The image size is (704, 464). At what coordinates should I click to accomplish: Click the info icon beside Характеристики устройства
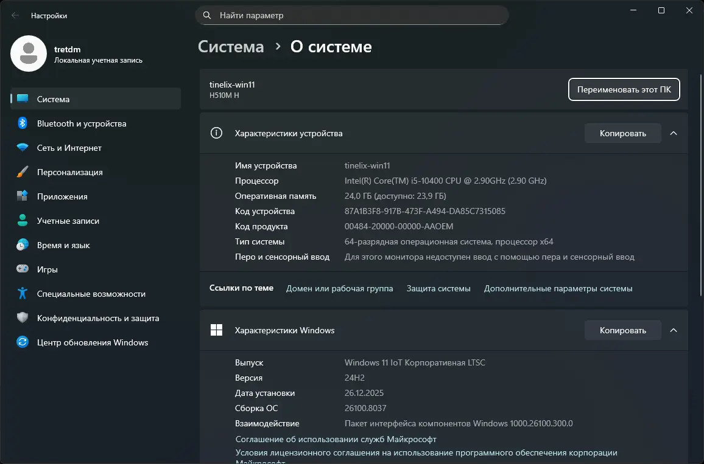tap(216, 133)
